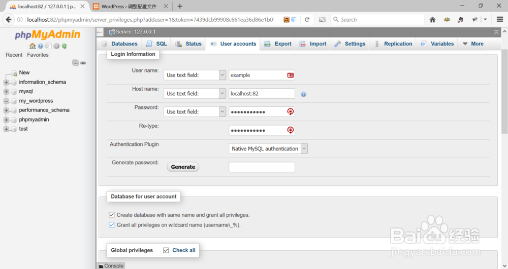This screenshot has width=508, height=269.
Task: Click the password manager icon in Re-type field
Action: (x=290, y=130)
